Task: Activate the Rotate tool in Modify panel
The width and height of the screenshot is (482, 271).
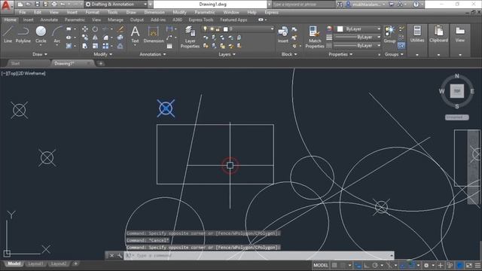Action: [96, 29]
